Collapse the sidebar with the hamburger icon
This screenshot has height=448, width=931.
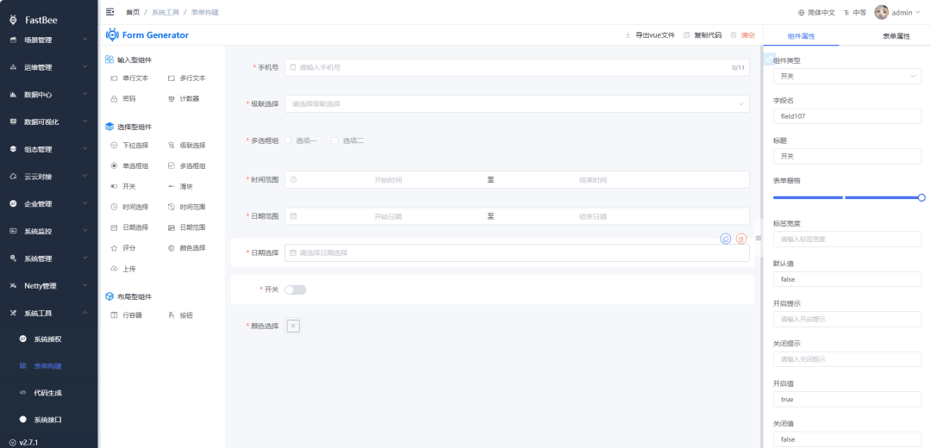(109, 12)
